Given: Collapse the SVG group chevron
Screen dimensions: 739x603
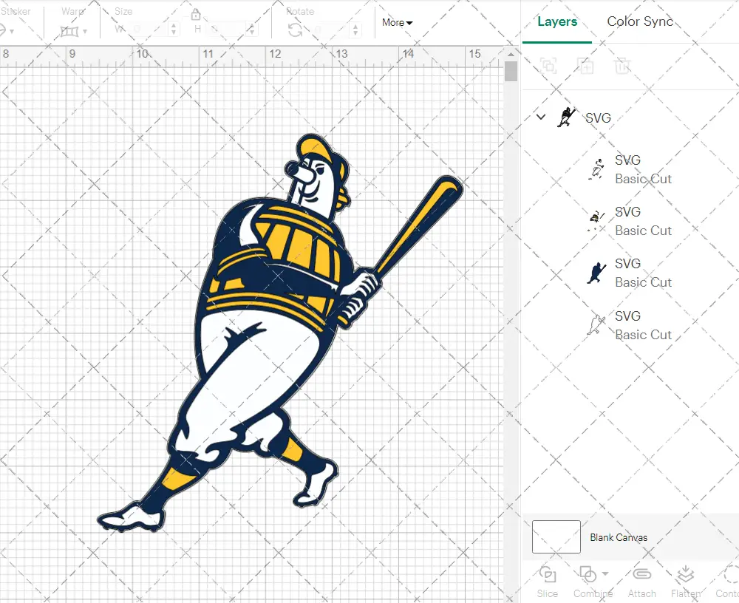Looking at the screenshot, I should pos(541,117).
